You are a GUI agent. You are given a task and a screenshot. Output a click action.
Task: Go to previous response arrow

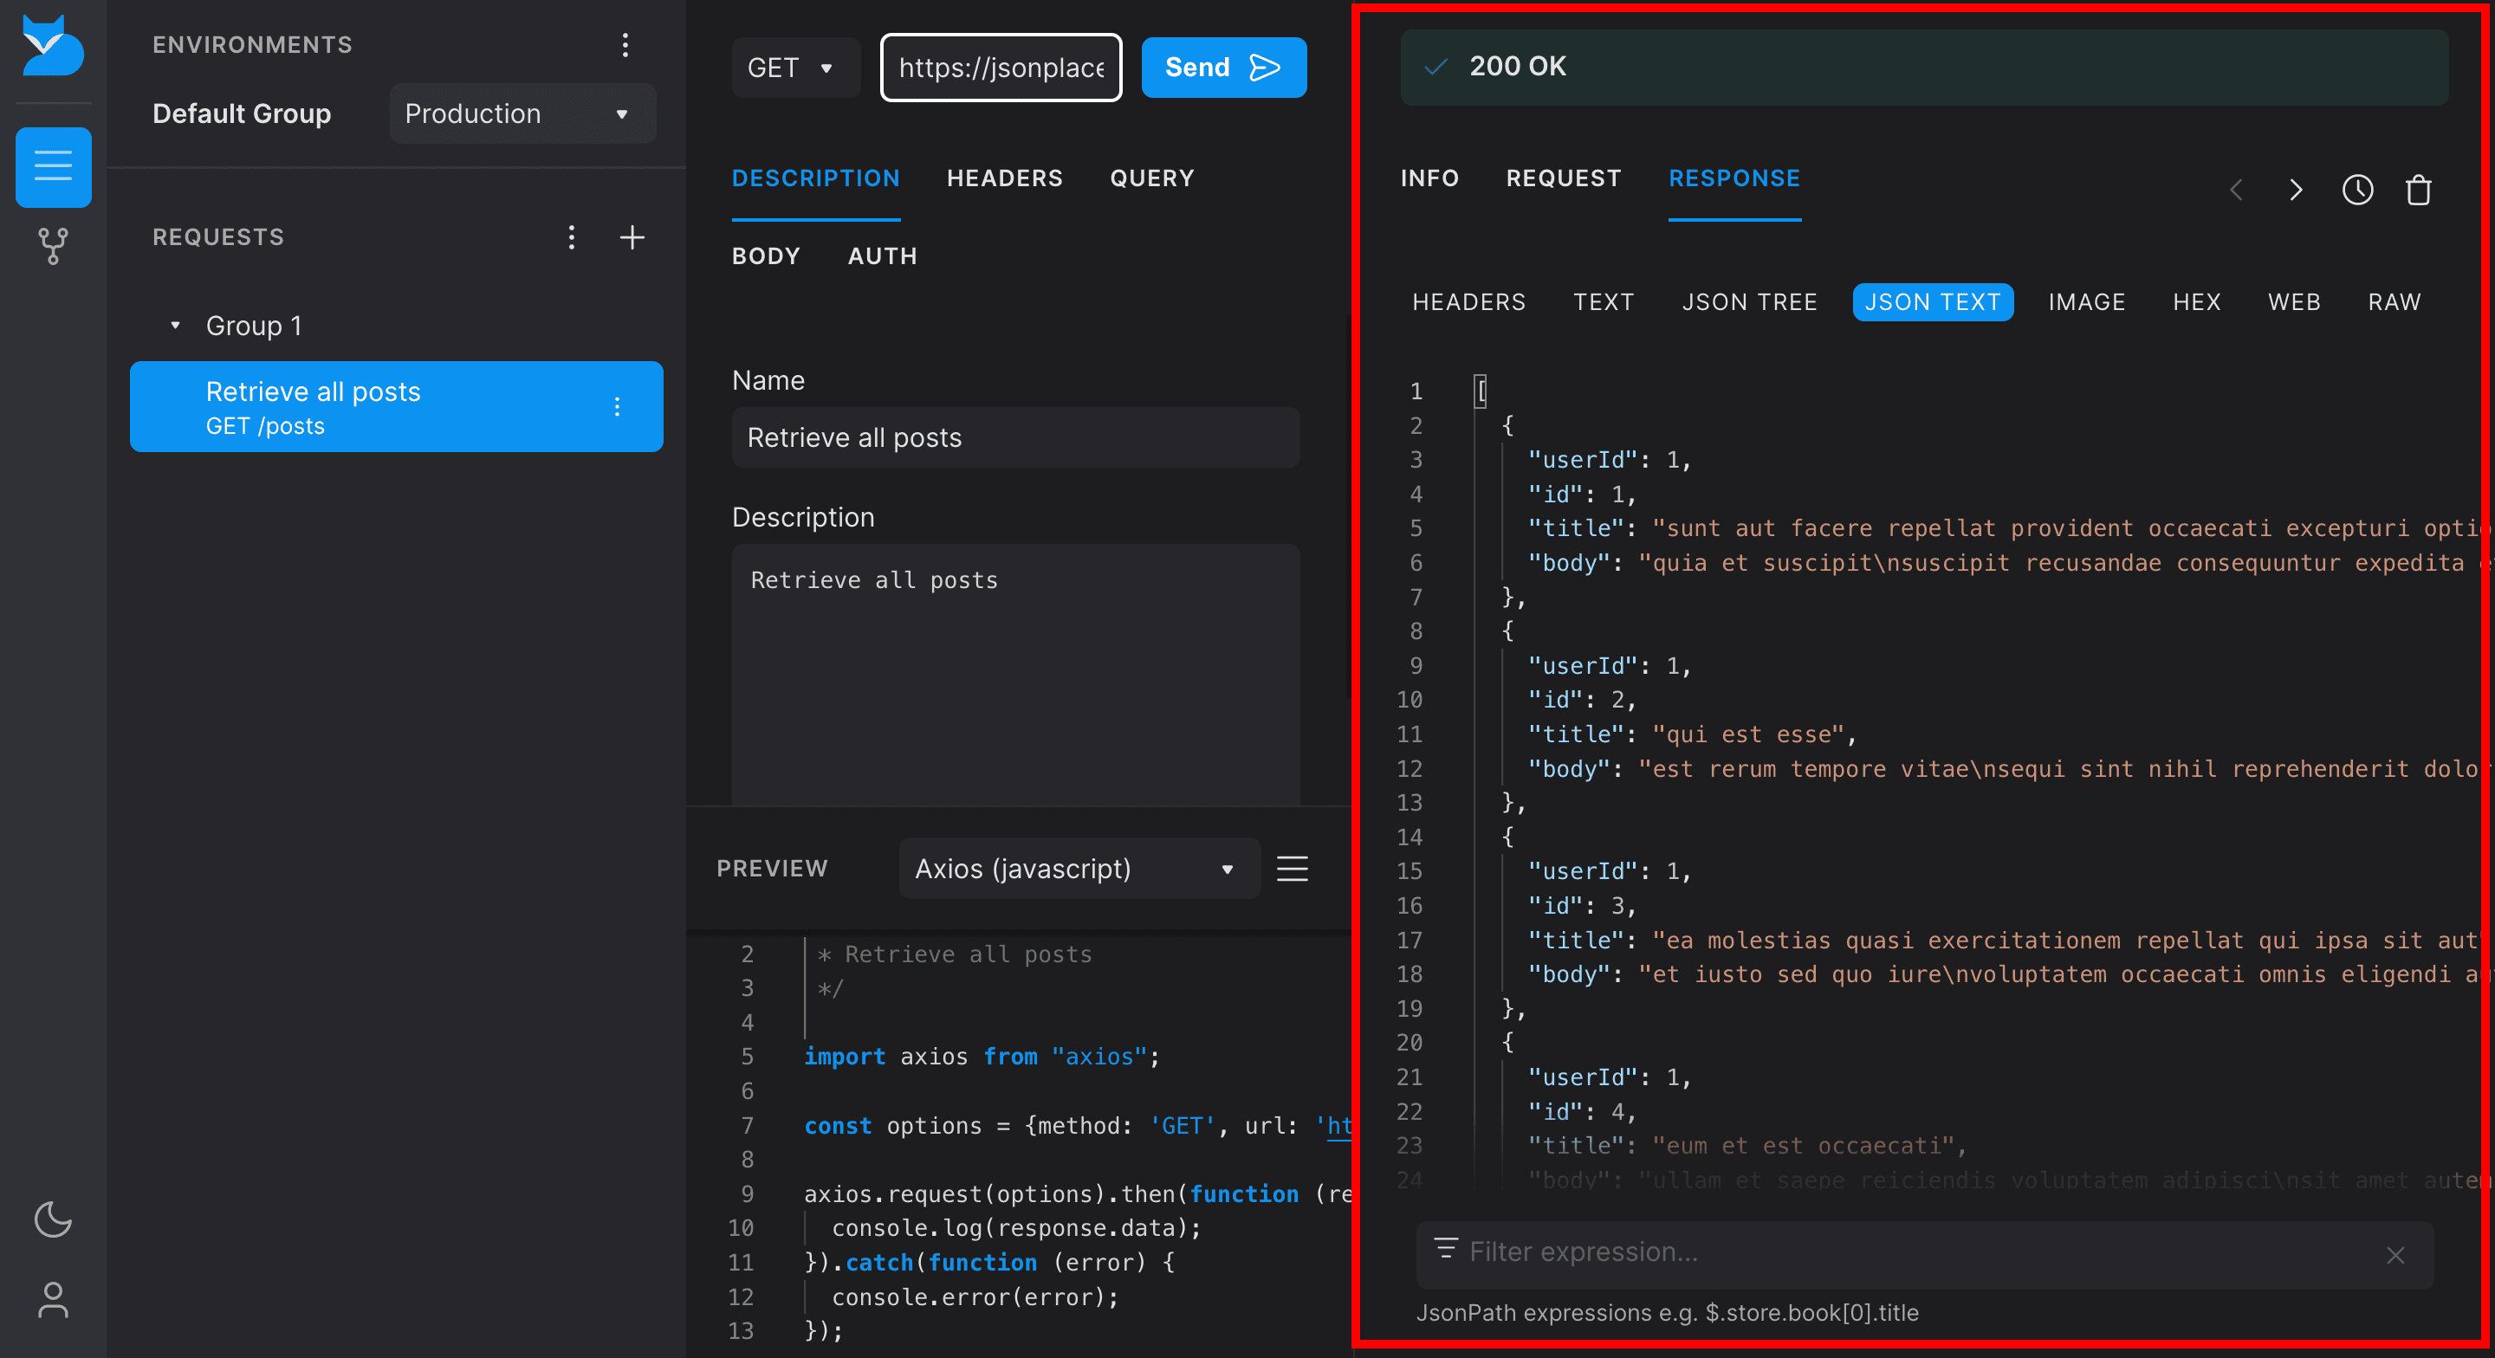pos(2236,190)
